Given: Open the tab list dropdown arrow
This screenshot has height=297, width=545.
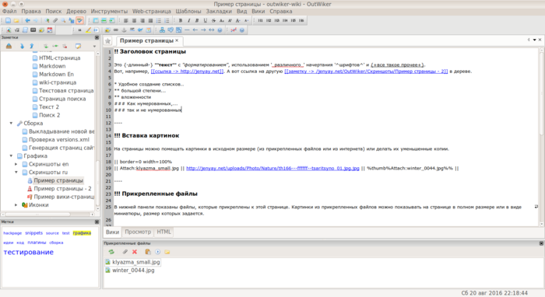Looking at the screenshot, I should 535,40.
